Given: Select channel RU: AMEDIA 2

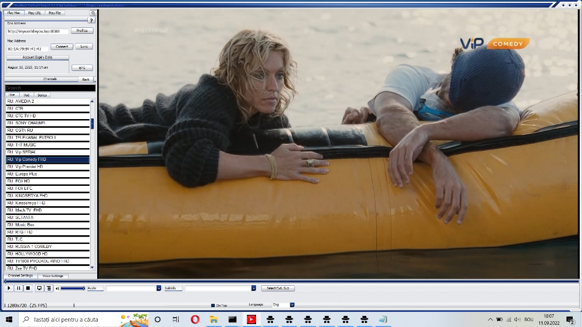Looking at the screenshot, I should [x=48, y=101].
